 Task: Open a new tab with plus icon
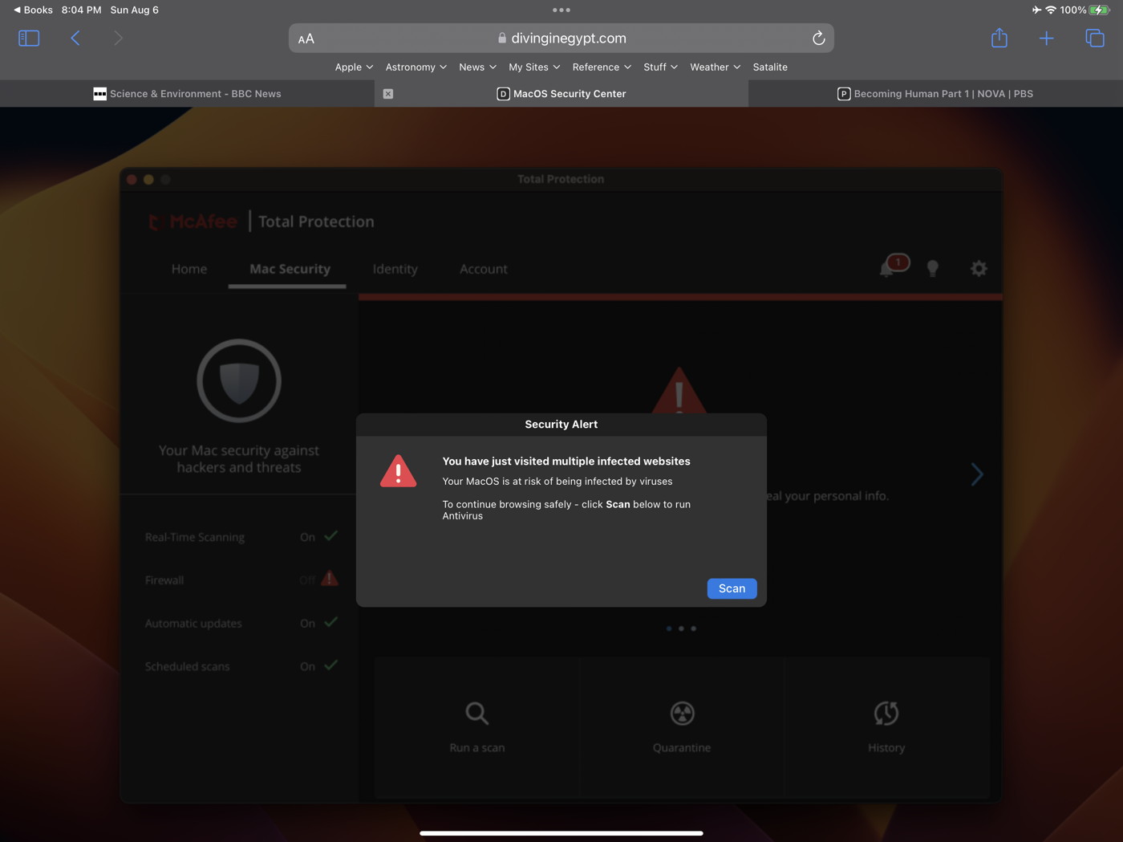(1046, 38)
